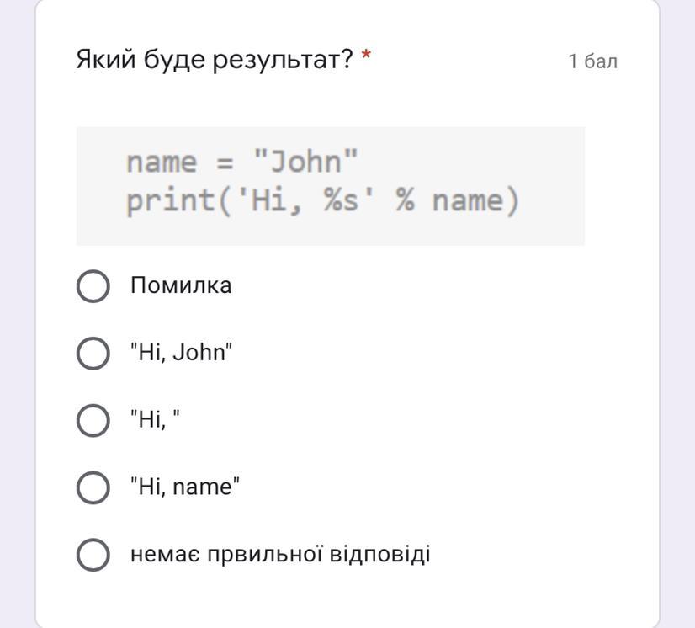Click the "Hi, " answer label text

click(x=156, y=420)
